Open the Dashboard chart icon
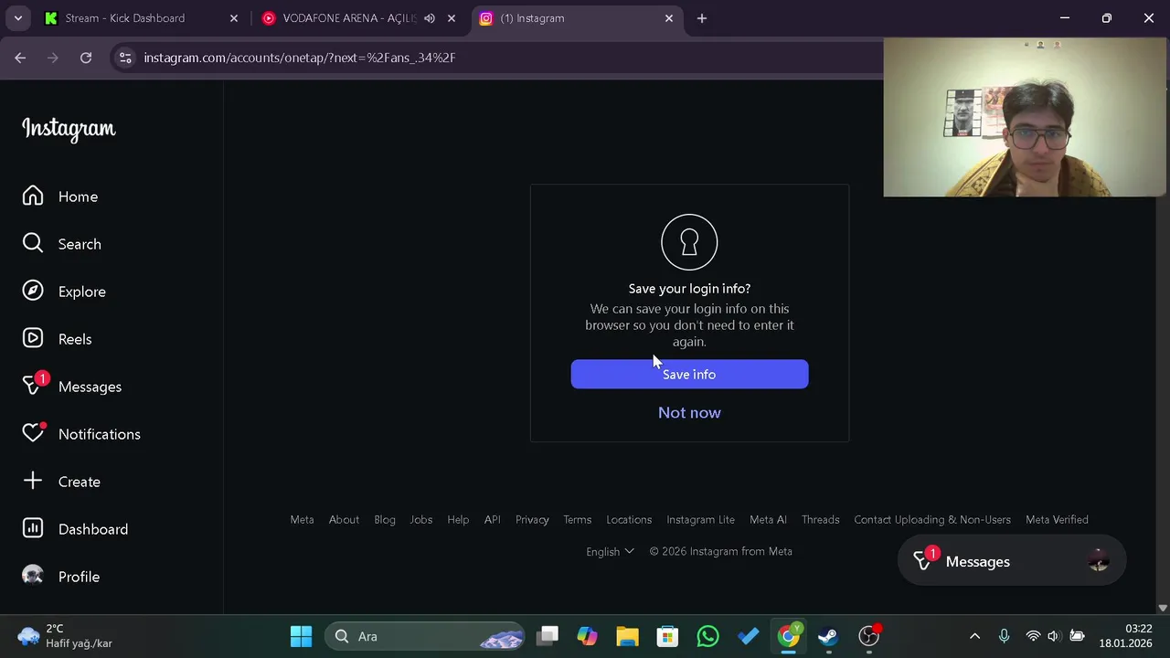The width and height of the screenshot is (1170, 658). point(33,528)
